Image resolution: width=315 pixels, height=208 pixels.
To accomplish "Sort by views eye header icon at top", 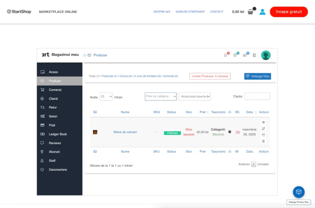I will 237,112.
